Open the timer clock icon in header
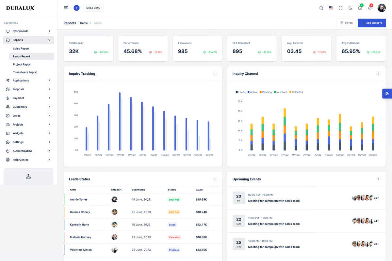Screen dimensions: 392x261 (360, 8)
